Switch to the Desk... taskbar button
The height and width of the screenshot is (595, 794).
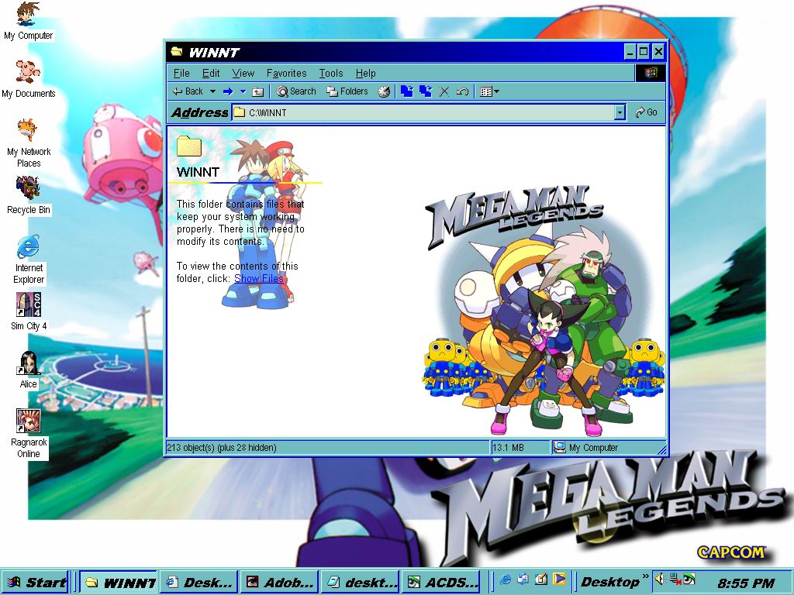coord(199,583)
